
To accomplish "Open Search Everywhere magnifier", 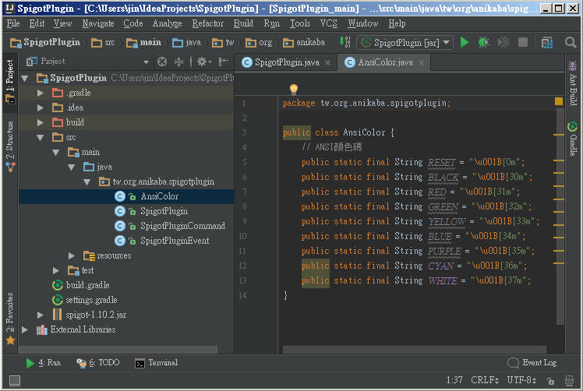I will (x=571, y=42).
